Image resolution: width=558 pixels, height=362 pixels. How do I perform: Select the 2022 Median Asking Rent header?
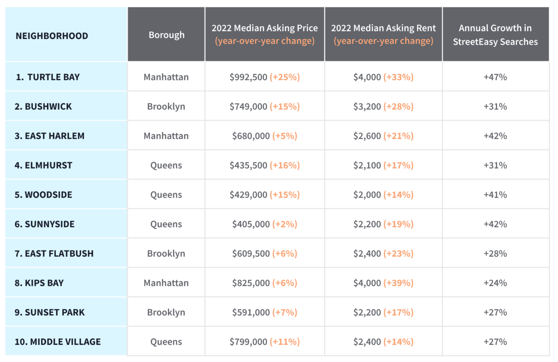click(x=383, y=34)
